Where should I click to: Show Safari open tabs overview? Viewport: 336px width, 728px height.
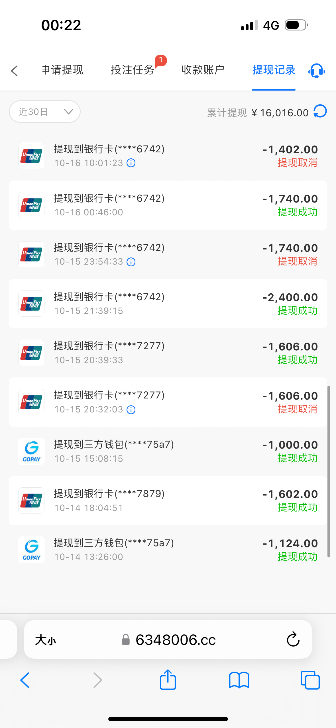[310, 680]
